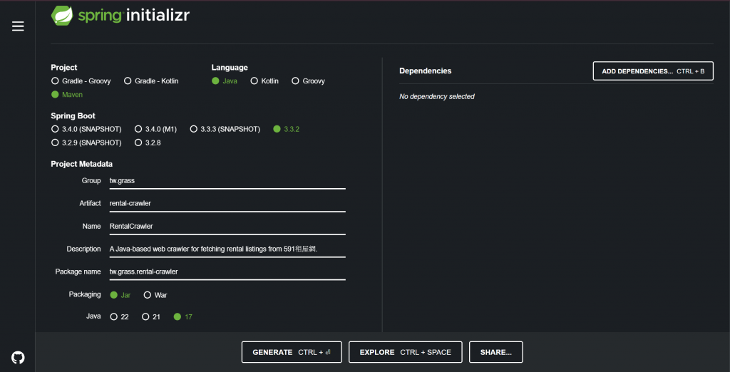Click the 'Dependencies' heading

pos(425,71)
